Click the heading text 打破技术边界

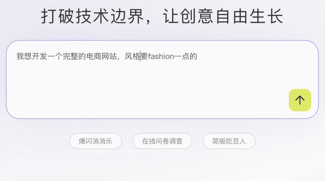coord(93,16)
